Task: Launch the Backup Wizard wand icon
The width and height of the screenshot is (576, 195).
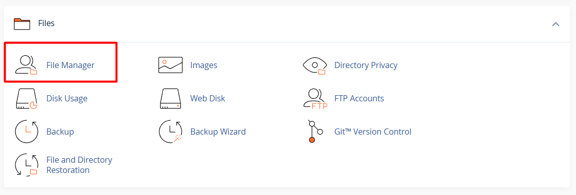Action: point(170,132)
